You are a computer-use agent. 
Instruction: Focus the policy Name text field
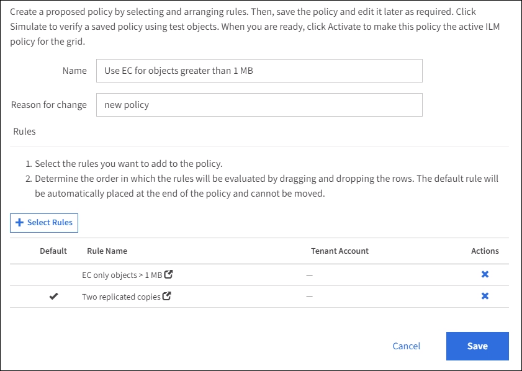point(259,71)
